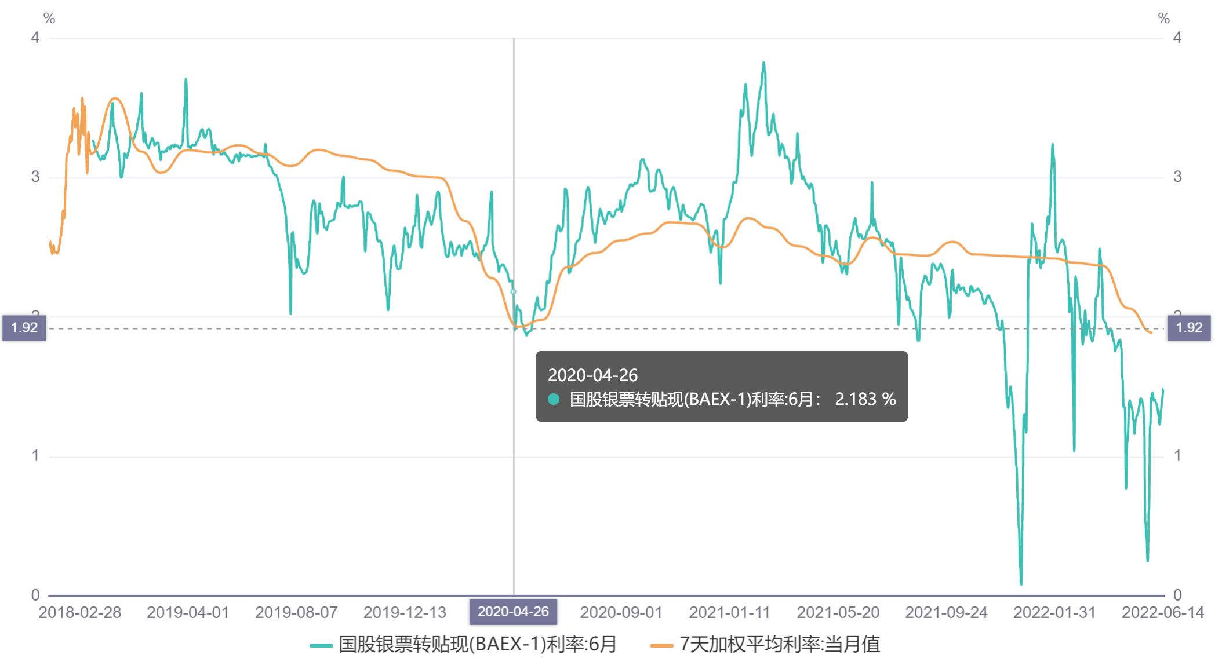Screen dimensions: 1222x658
Task: Click the 2019-08-07 x-axis label
Action: click(x=296, y=612)
